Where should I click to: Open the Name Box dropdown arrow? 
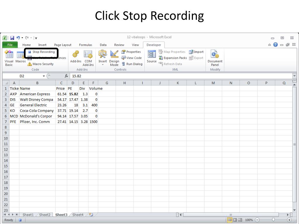coord(44,76)
